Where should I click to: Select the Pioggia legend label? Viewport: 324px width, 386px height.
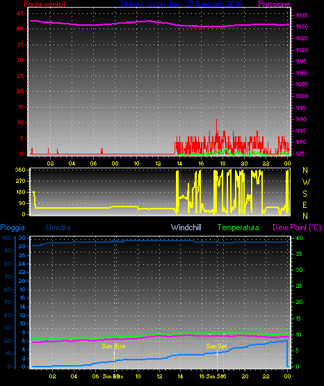click(13, 227)
